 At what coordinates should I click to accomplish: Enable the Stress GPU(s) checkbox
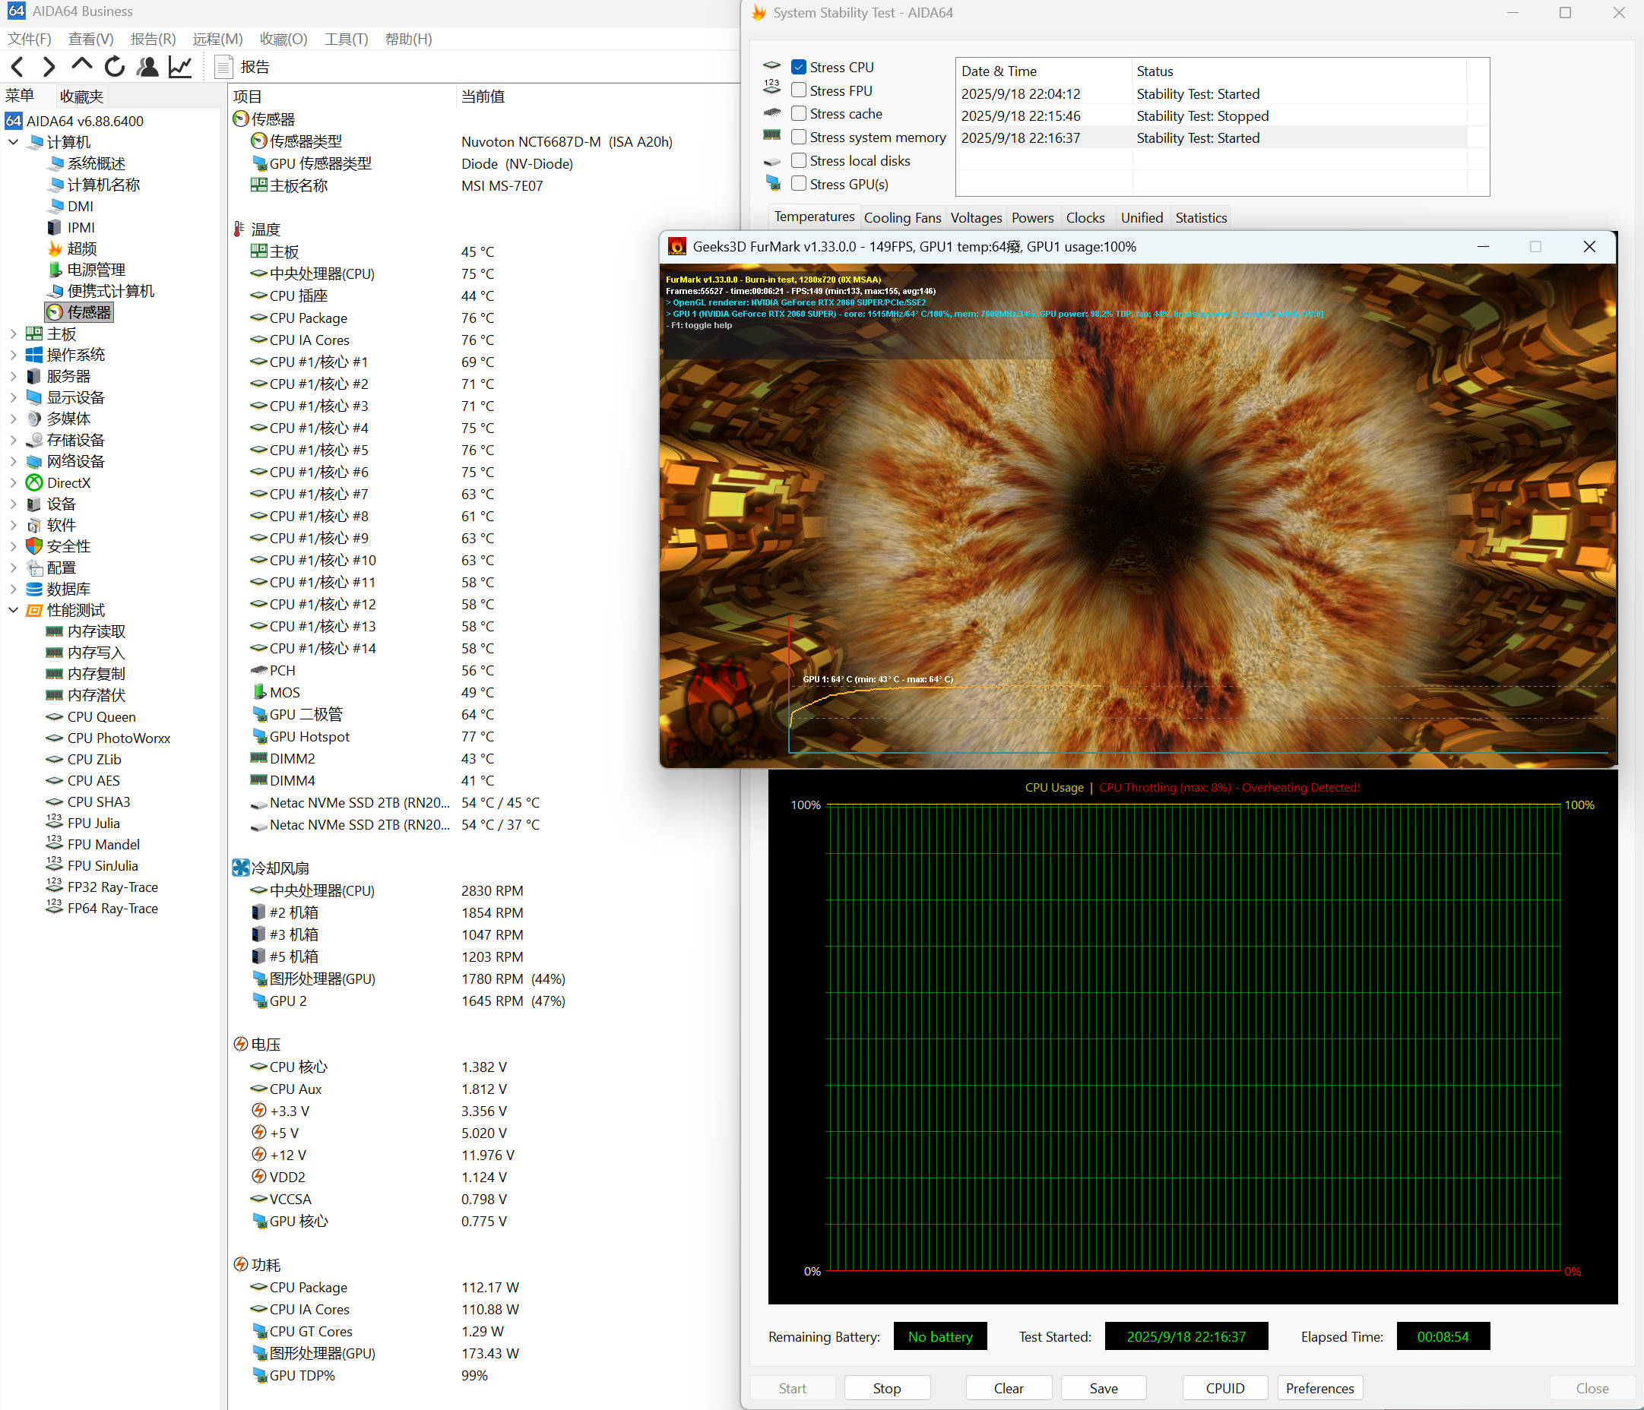[799, 184]
